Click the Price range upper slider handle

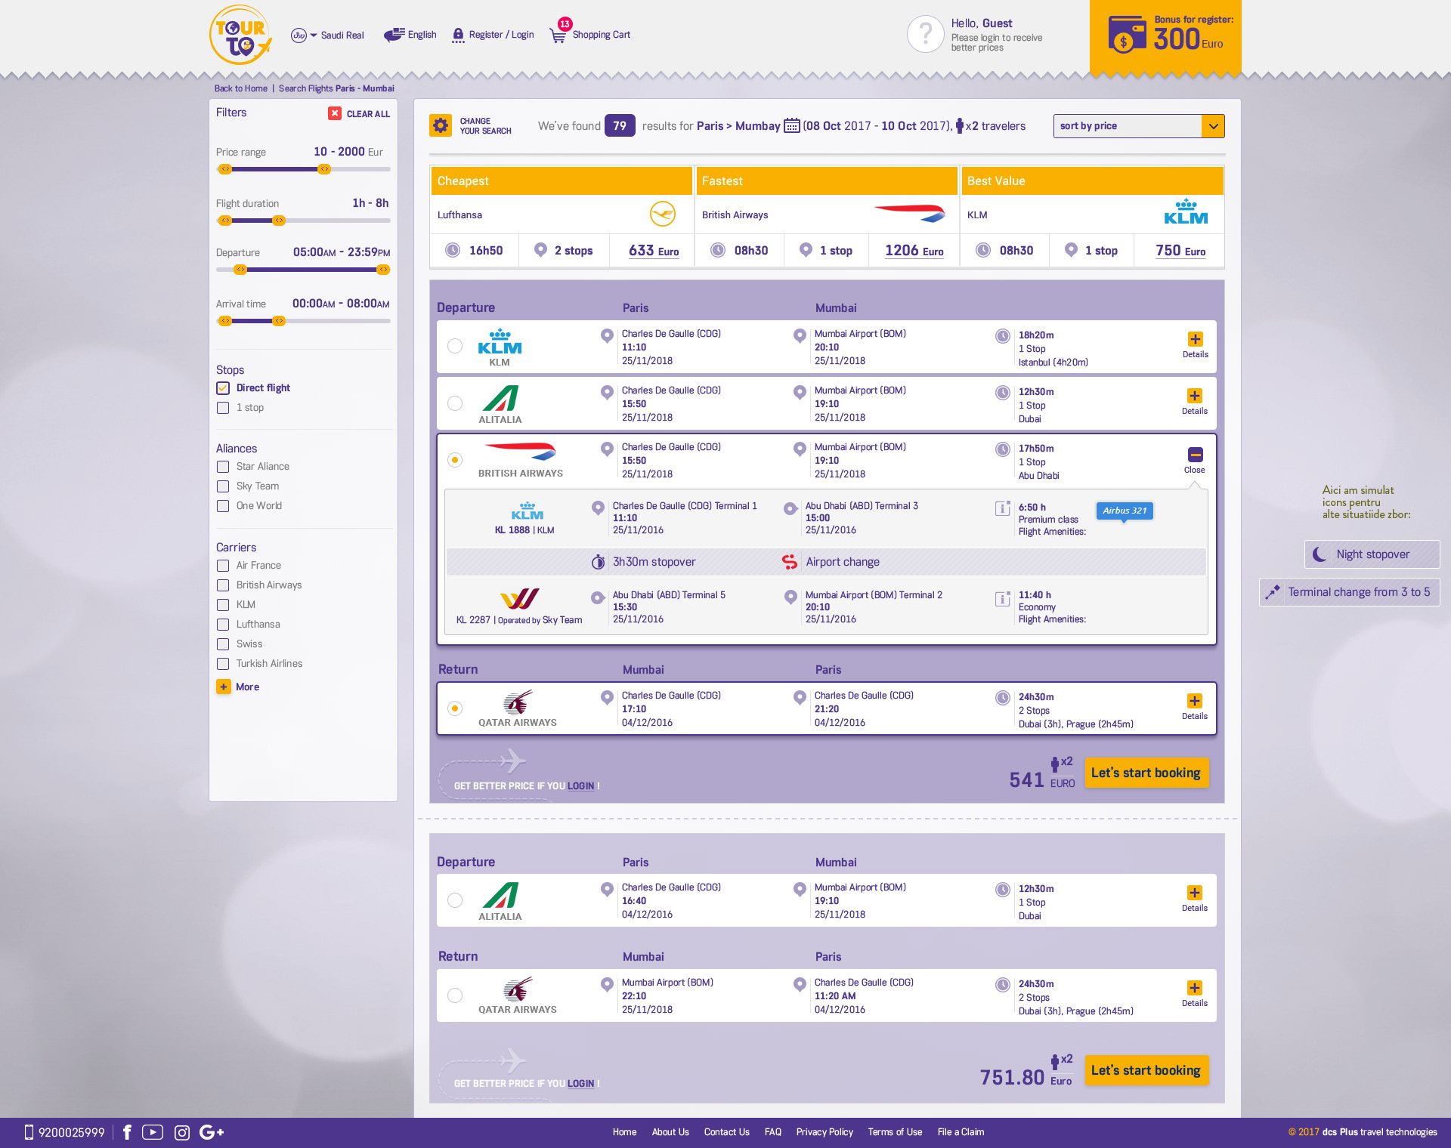click(x=324, y=169)
